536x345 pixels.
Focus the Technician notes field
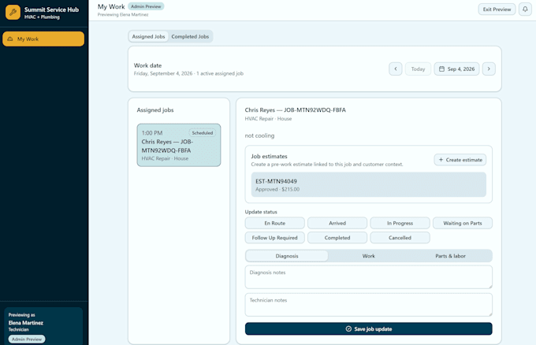(369, 305)
